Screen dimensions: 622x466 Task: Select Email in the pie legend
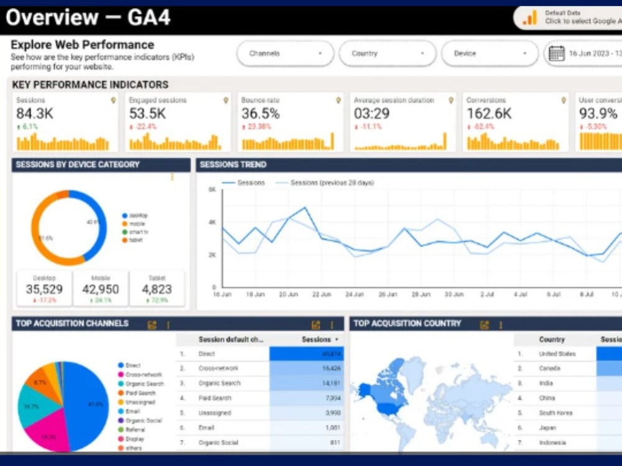pos(129,411)
